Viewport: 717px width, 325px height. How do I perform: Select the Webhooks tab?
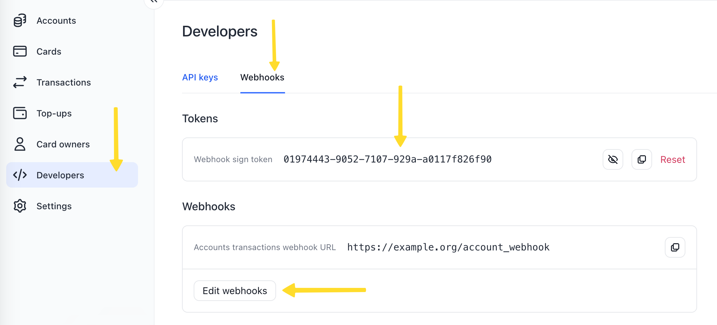pyautogui.click(x=262, y=78)
